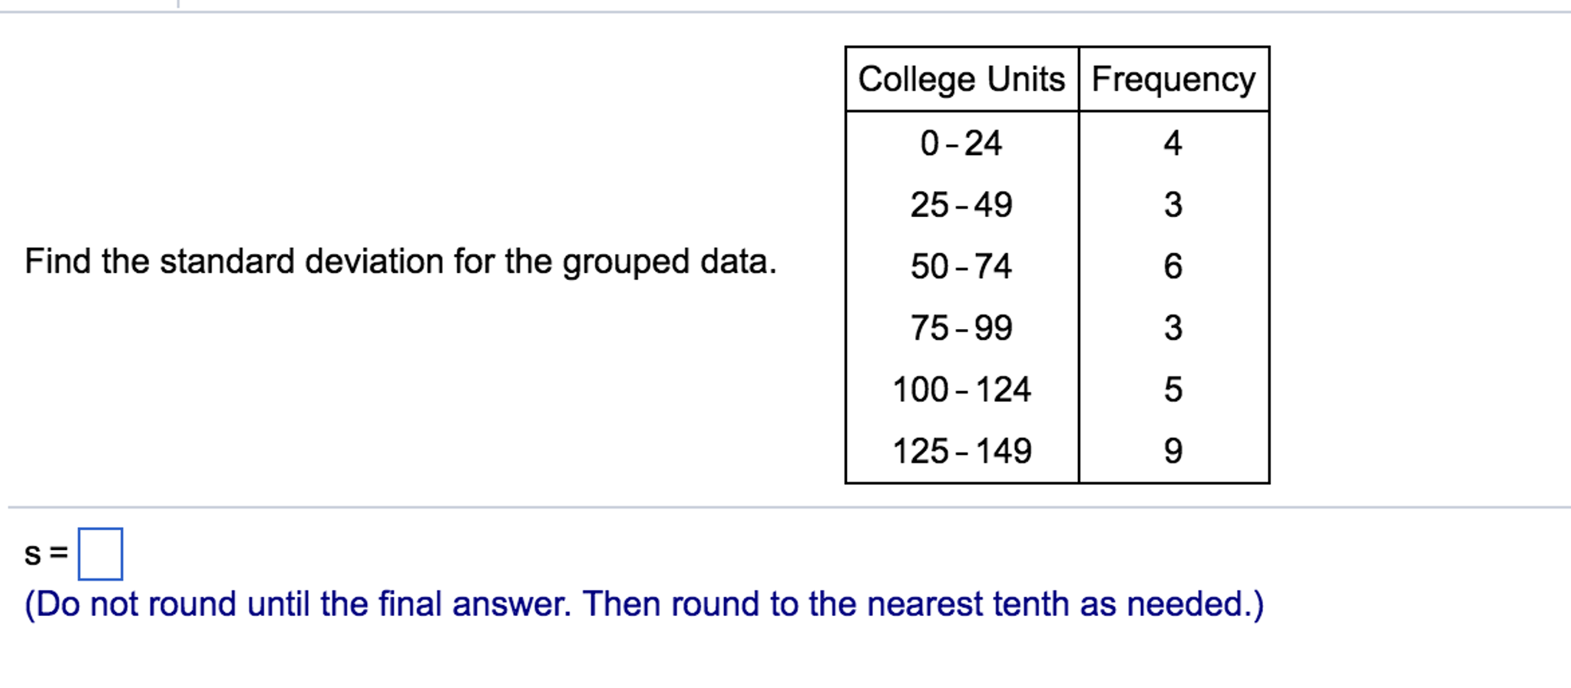
Task: Select the 0-24 class interval cell
Action: (961, 143)
